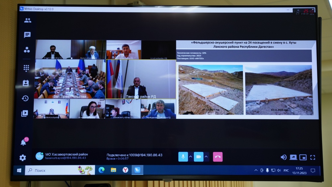Mute the microphone
This screenshot has height=187, width=332.
click(183, 157)
